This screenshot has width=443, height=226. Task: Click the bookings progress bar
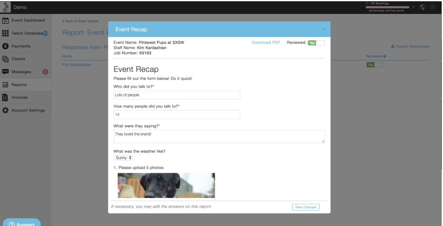pos(387,7)
